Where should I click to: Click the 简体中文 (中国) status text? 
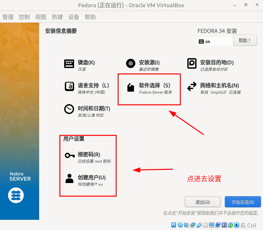(x=92, y=92)
